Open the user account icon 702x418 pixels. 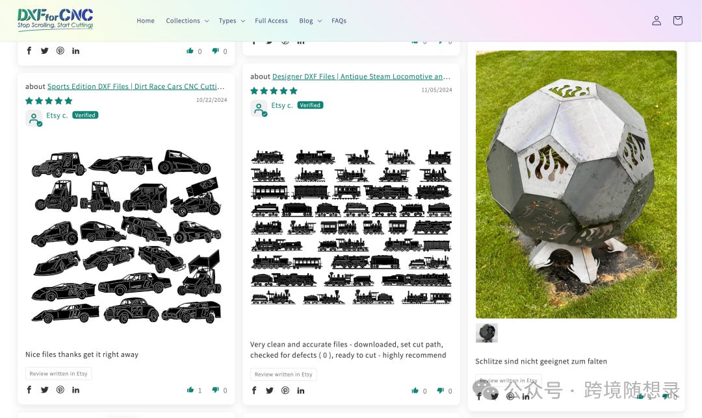click(x=656, y=21)
